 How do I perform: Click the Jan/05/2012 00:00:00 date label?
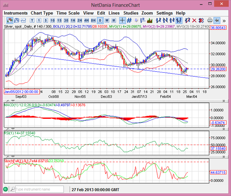coord(22,92)
